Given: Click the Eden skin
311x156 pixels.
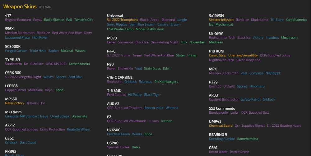Looking at the screenshot, I should tap(167, 69).
